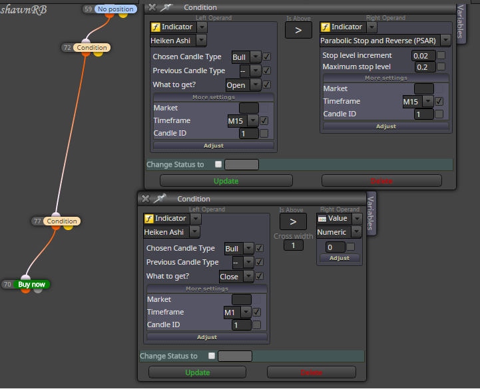The image size is (480, 389).
Task: Click Adjust under lower Left Operand
Action: tap(206, 337)
